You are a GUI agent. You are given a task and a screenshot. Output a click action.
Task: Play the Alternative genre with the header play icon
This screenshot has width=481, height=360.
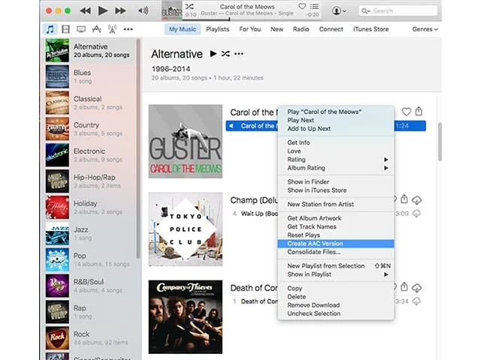(213, 54)
